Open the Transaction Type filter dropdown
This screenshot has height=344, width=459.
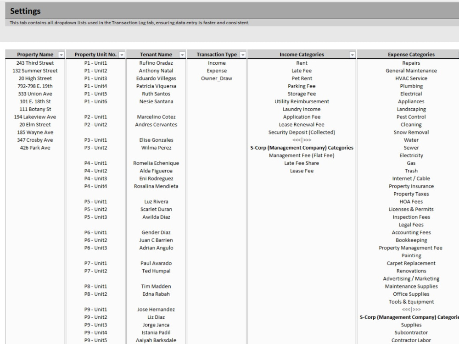(243, 55)
